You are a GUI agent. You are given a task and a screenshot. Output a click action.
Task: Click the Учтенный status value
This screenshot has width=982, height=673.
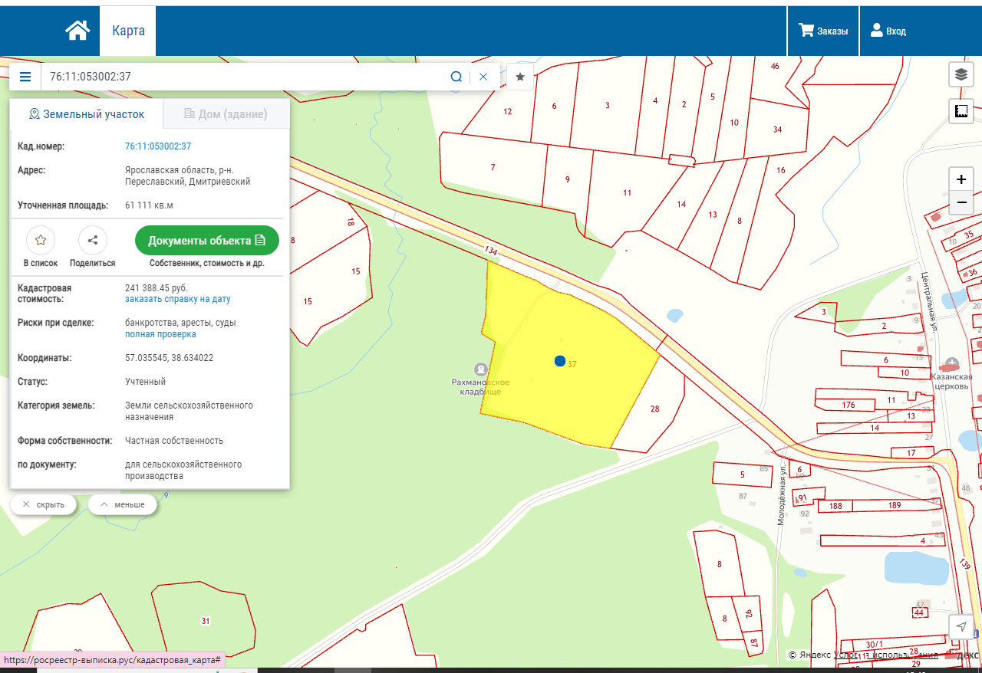pyautogui.click(x=145, y=381)
